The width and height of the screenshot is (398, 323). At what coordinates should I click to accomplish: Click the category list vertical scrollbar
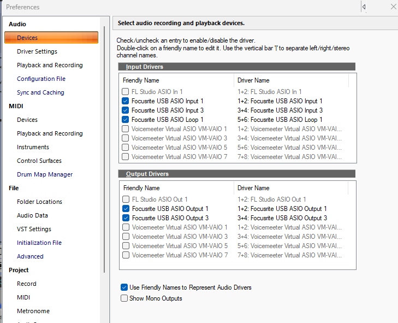coord(104,148)
